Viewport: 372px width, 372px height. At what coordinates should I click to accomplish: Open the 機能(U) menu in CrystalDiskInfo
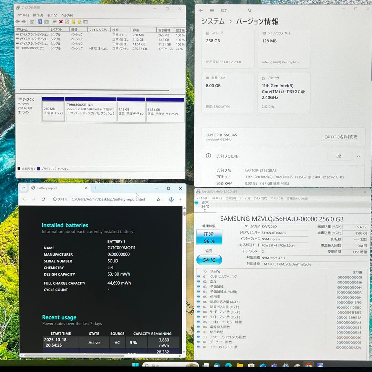click(x=230, y=198)
